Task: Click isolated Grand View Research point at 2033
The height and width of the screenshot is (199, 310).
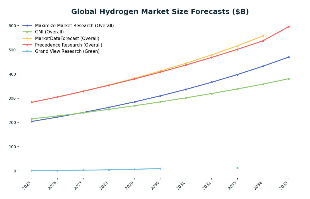Action: tap(237, 168)
